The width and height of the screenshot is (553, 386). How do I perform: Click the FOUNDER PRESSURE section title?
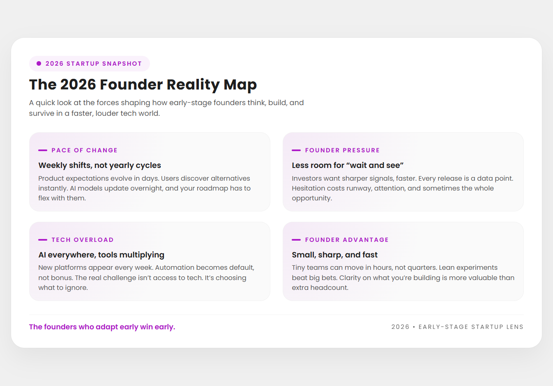click(342, 150)
